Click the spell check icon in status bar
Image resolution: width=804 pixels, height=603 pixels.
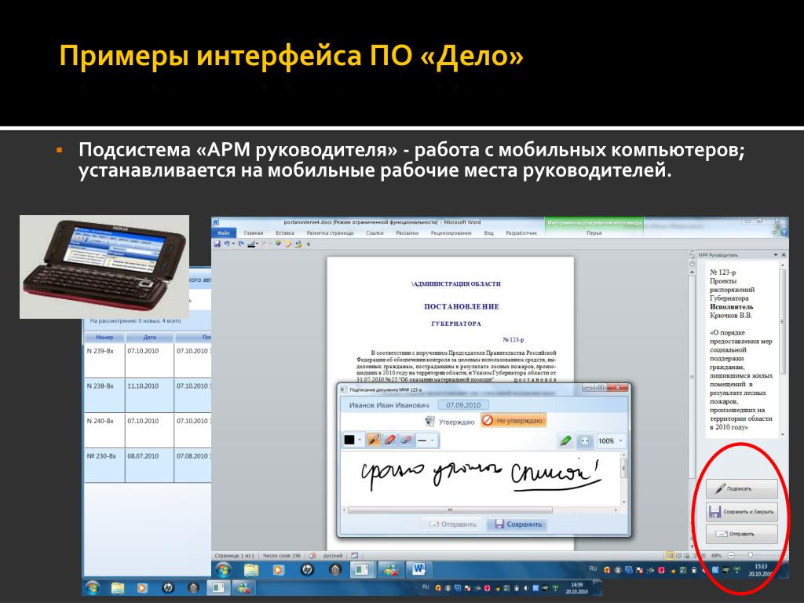(x=312, y=555)
